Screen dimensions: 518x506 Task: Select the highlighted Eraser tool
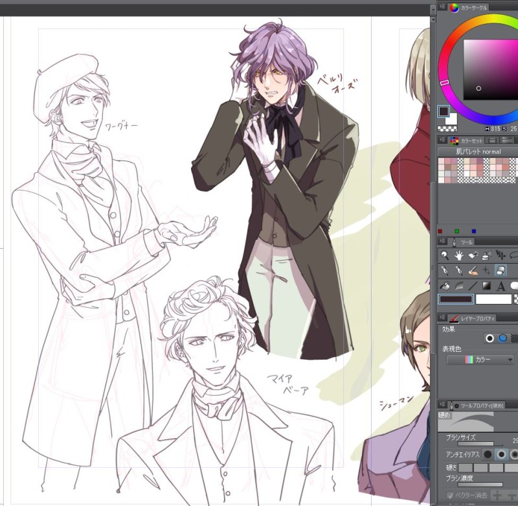coord(501,270)
